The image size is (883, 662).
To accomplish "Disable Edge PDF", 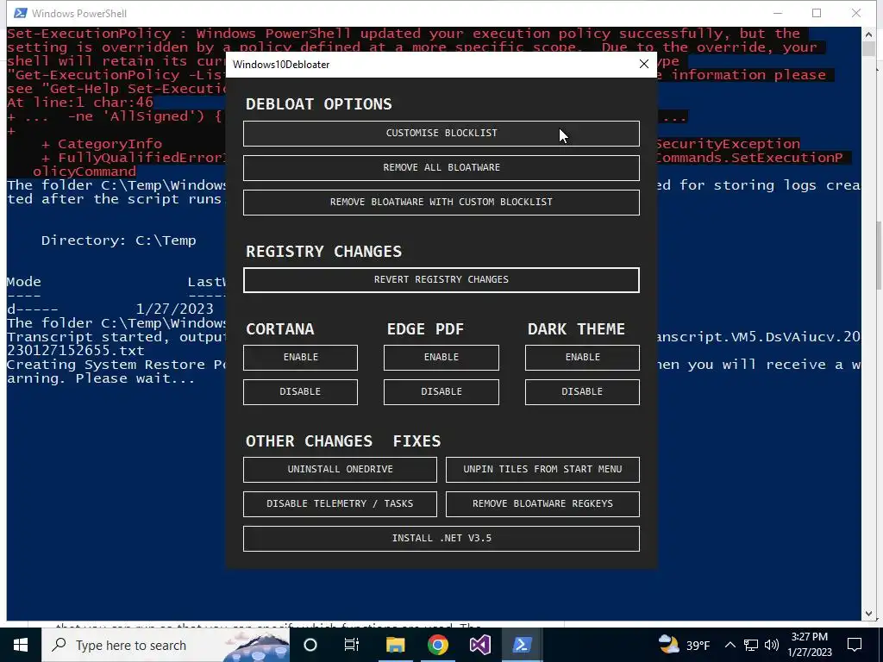I will point(441,392).
